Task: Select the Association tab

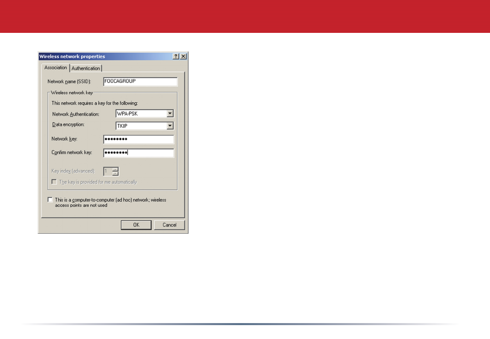Action: pos(55,67)
